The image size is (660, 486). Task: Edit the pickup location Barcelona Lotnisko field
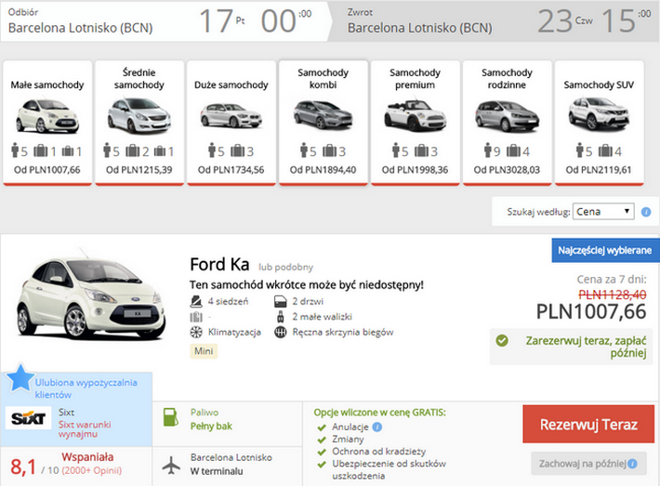(x=80, y=28)
